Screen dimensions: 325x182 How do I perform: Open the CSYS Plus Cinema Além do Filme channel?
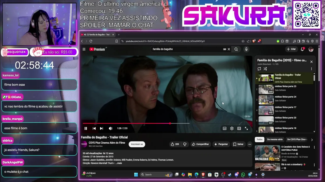(x=107, y=143)
